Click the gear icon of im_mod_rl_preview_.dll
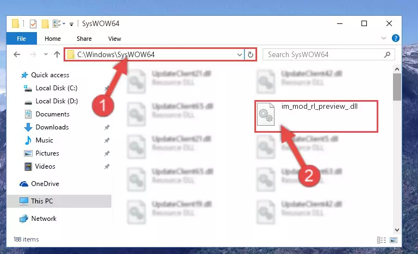The height and width of the screenshot is (254, 418). pyautogui.click(x=265, y=114)
